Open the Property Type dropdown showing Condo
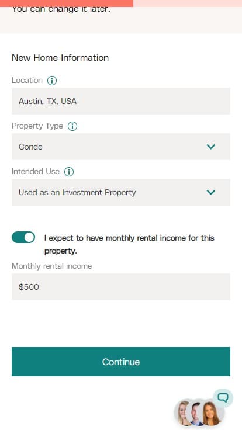Viewport: 242px width, 430px height. [121, 147]
